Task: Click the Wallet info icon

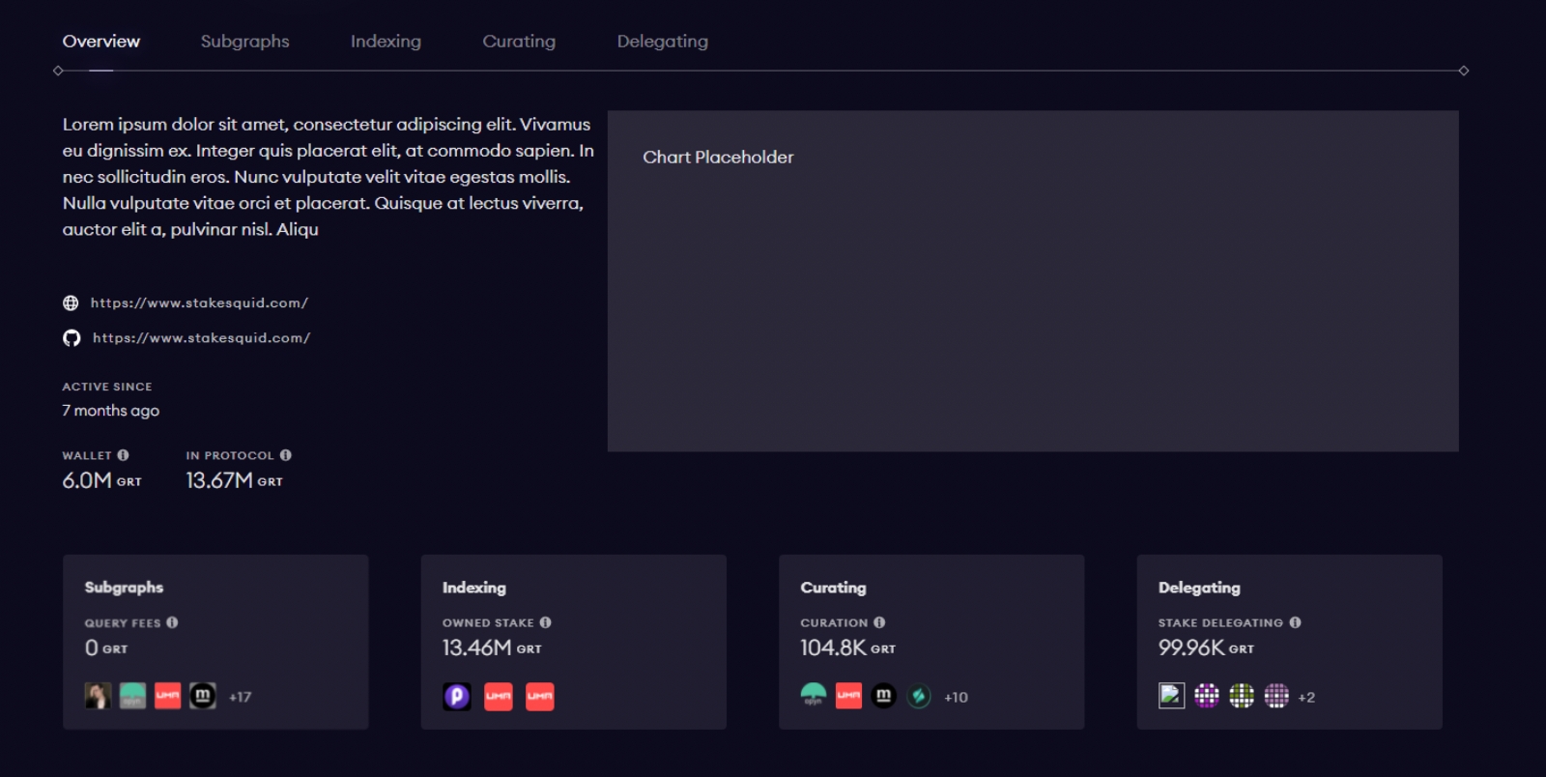Action: pos(123,455)
